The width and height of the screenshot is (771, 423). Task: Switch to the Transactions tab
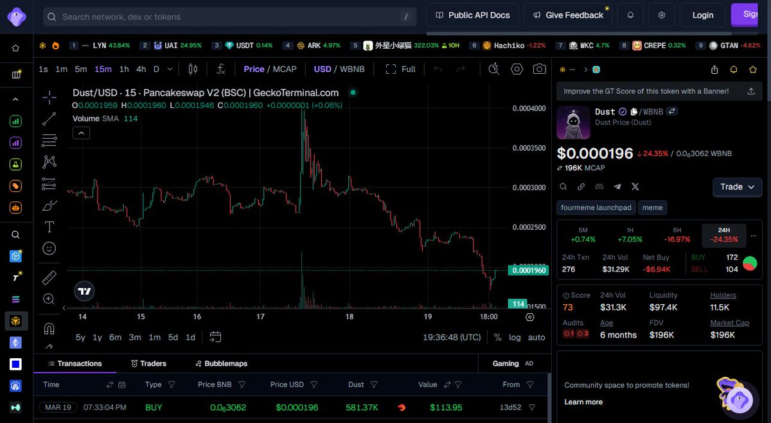pyautogui.click(x=74, y=363)
